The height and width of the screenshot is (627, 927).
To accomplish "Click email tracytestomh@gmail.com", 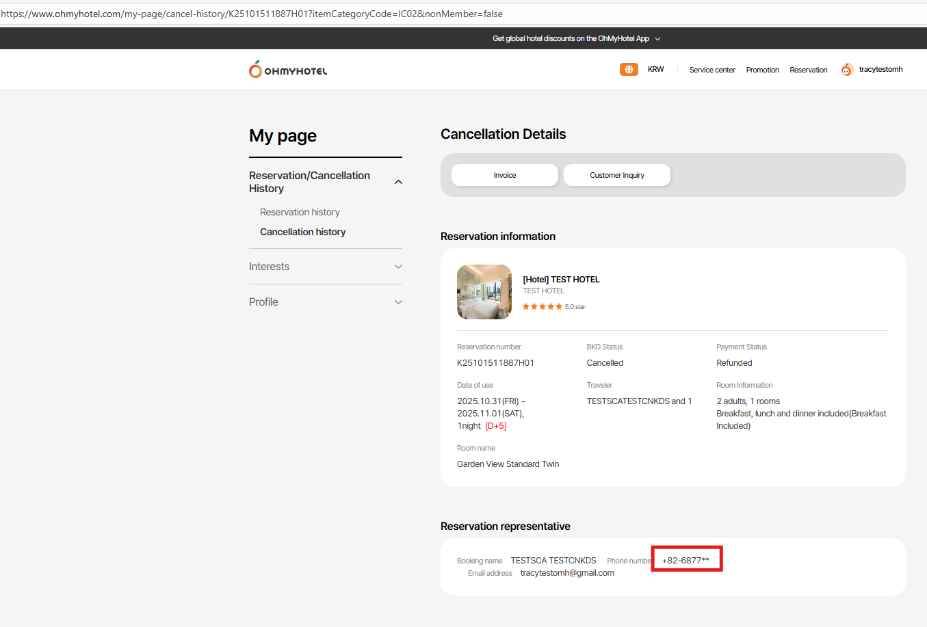I will point(567,573).
